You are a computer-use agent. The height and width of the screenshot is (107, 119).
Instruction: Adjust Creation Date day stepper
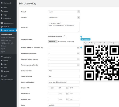pyautogui.click(x=67, y=88)
